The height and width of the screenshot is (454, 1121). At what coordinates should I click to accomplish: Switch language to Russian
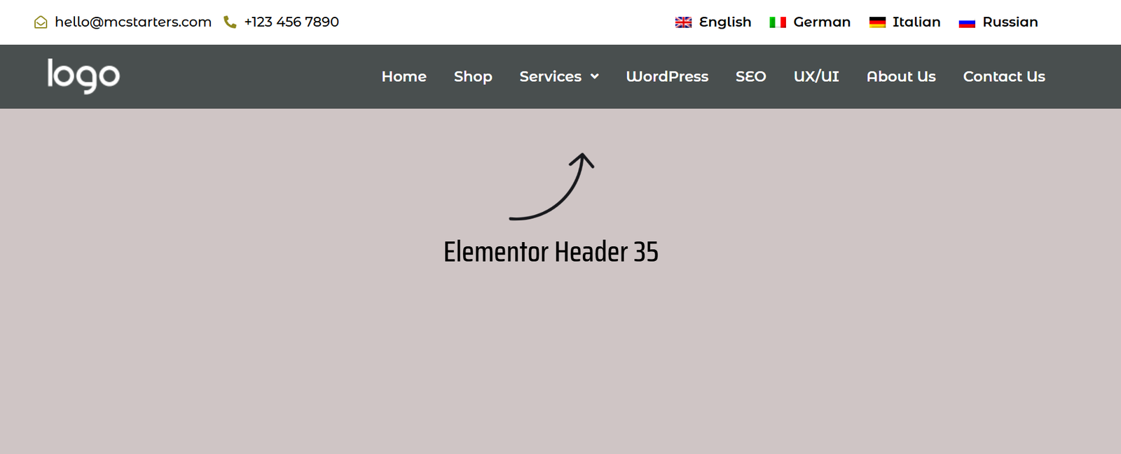[x=1010, y=22]
